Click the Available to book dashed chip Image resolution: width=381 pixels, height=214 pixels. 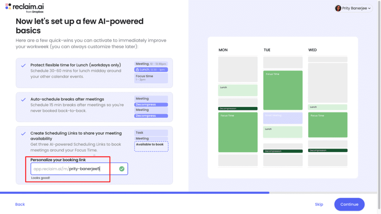[x=151, y=146]
